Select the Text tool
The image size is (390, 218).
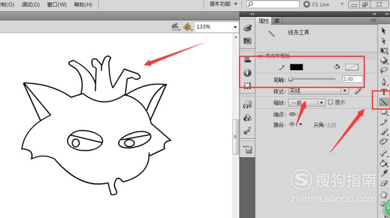click(x=384, y=92)
